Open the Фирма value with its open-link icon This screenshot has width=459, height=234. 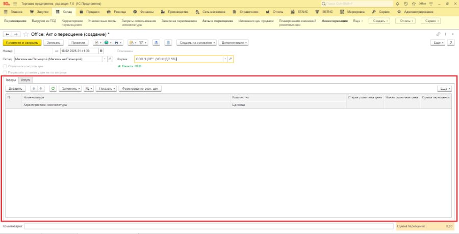[231, 59]
